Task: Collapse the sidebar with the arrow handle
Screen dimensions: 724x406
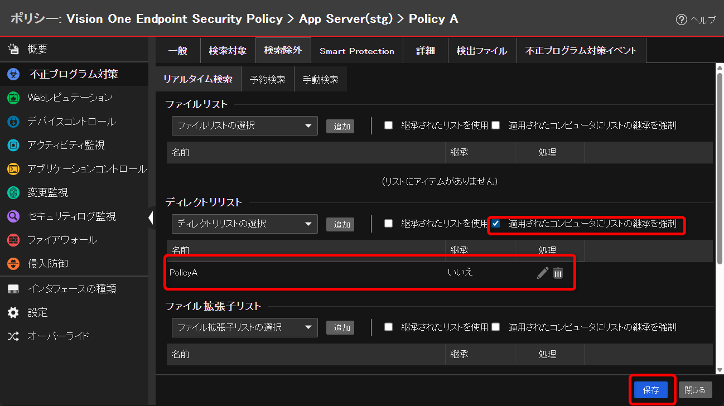Action: coord(151,217)
